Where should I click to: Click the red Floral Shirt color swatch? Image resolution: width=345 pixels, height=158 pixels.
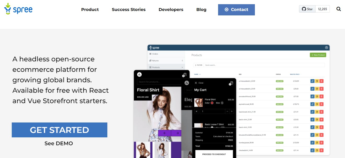coord(212,103)
